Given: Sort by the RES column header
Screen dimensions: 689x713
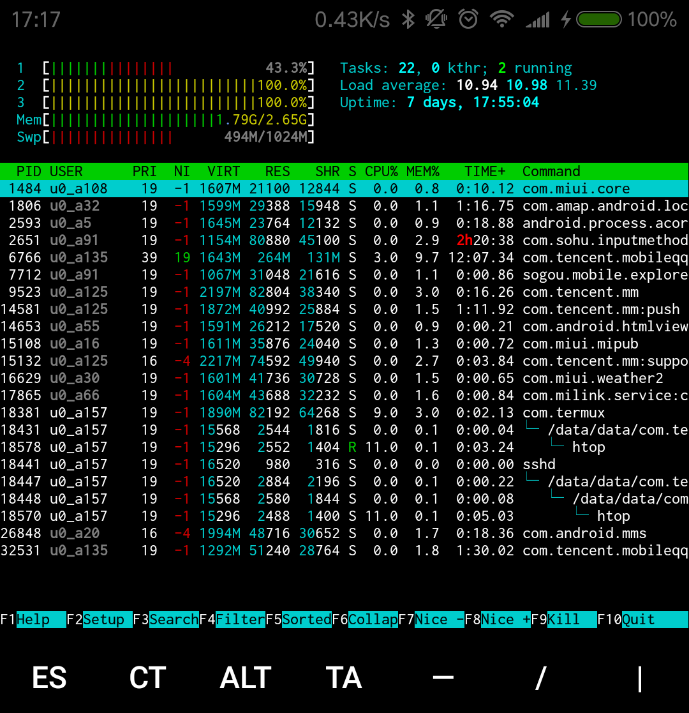Looking at the screenshot, I should (x=278, y=172).
